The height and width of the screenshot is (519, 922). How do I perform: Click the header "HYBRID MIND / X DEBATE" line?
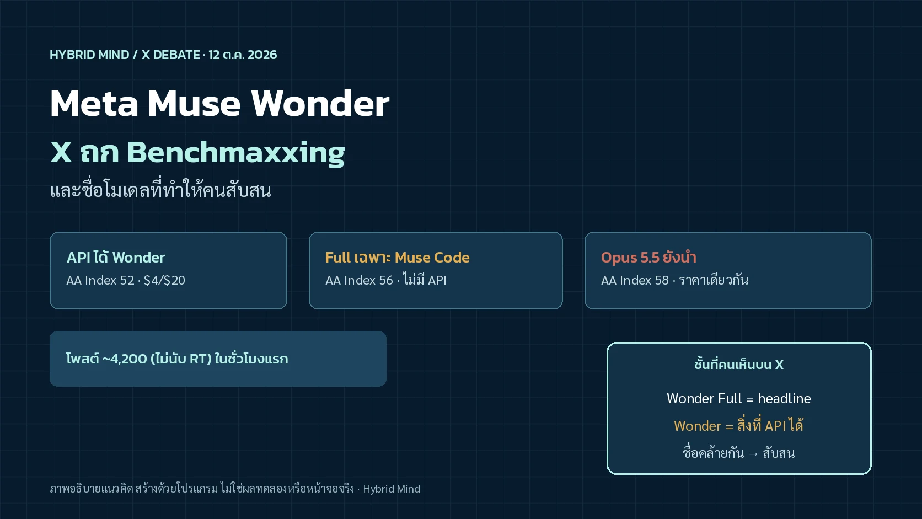click(x=163, y=55)
